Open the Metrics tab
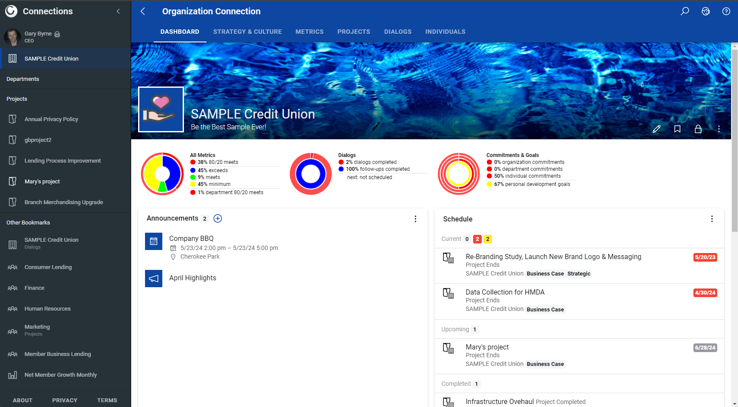Screen dimensions: 738x407 click(x=309, y=32)
